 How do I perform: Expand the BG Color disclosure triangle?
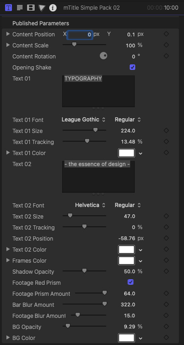[8, 338]
